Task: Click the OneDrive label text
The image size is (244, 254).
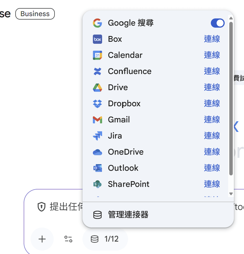Action: coord(126,152)
